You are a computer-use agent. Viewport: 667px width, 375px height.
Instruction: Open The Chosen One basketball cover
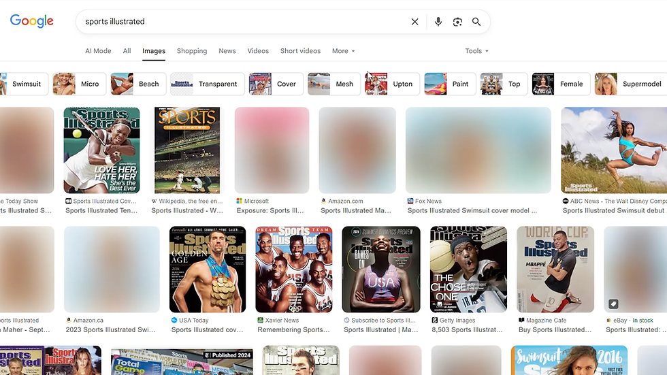[x=468, y=269]
